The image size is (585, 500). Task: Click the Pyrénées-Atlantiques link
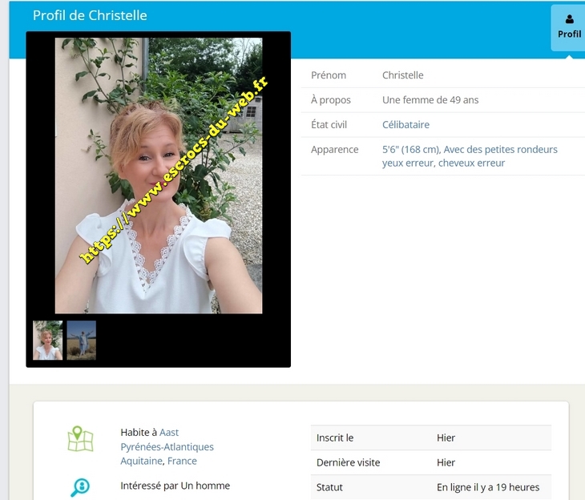pos(167,447)
